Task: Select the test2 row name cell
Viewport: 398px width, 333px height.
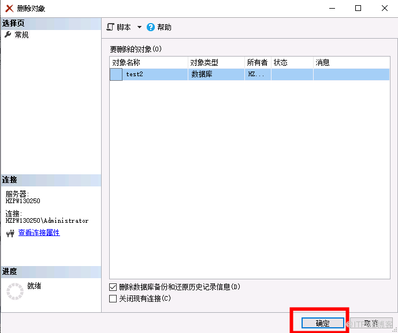Action: 155,74
